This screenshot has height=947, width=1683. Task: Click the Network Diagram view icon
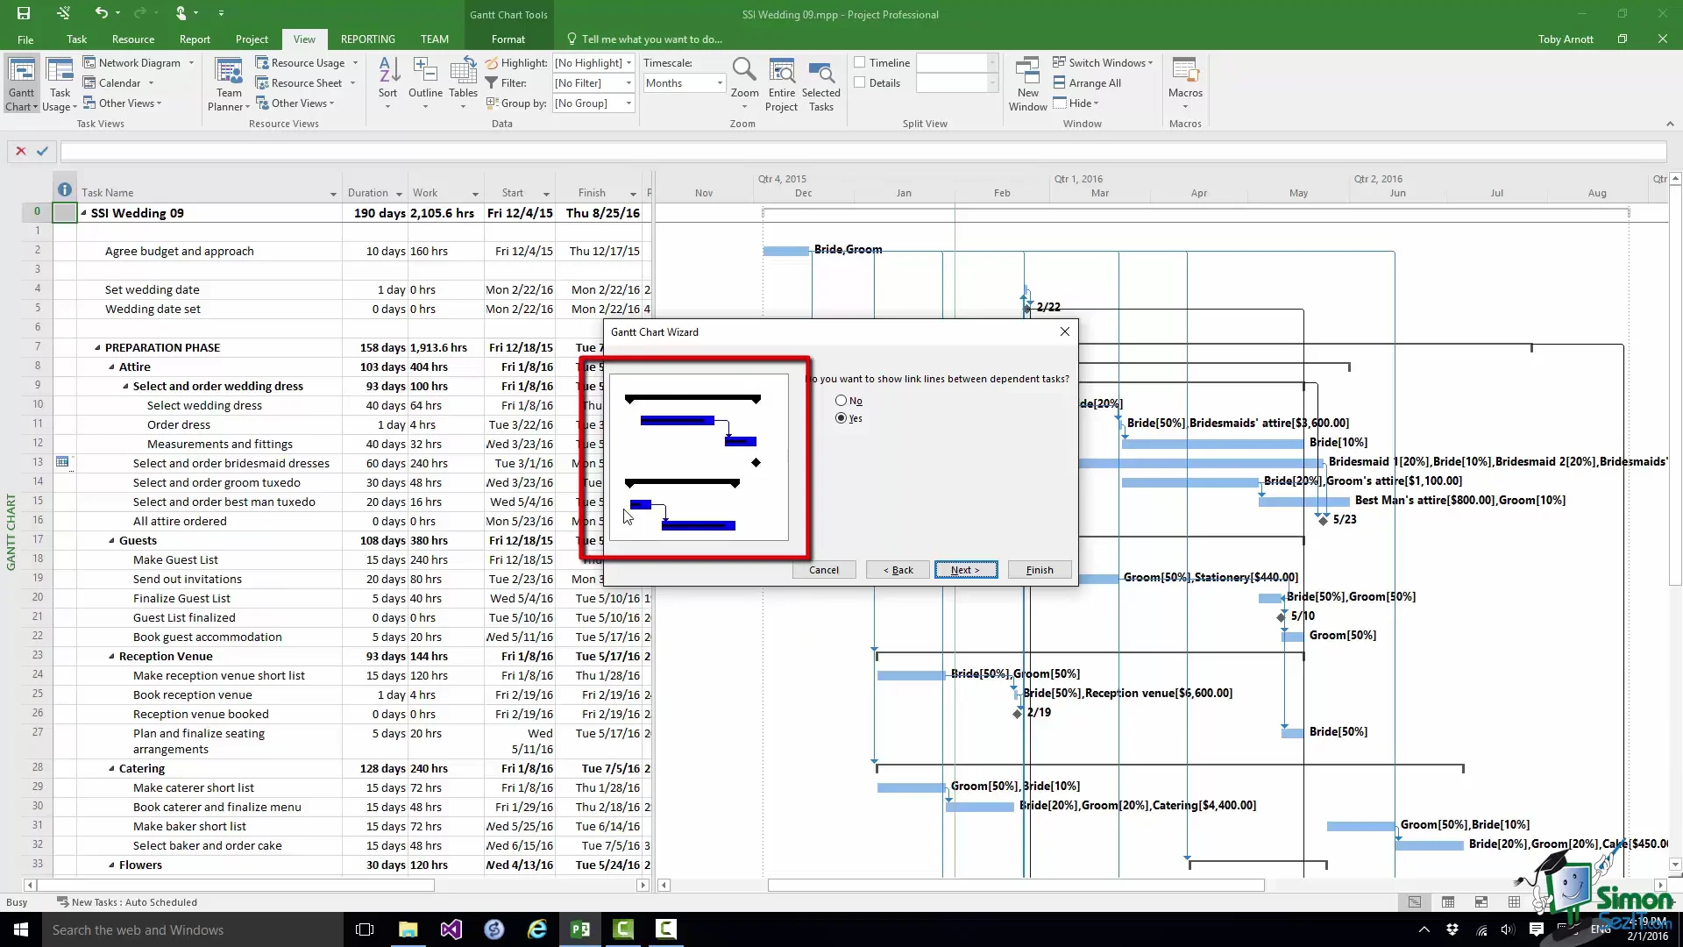(89, 63)
